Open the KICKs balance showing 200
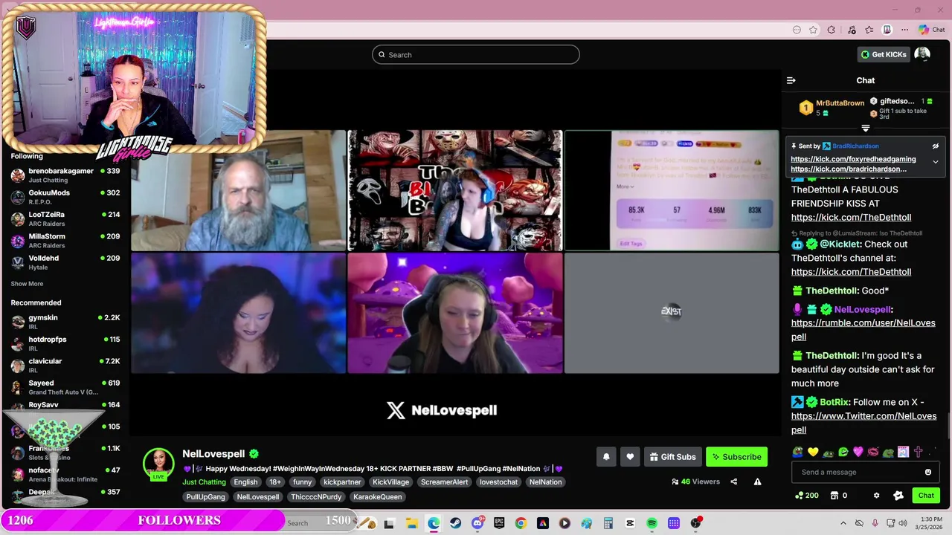 pos(807,496)
